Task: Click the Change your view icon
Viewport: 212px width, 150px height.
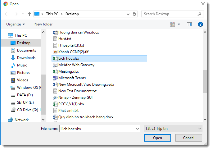Action: (x=173, y=24)
